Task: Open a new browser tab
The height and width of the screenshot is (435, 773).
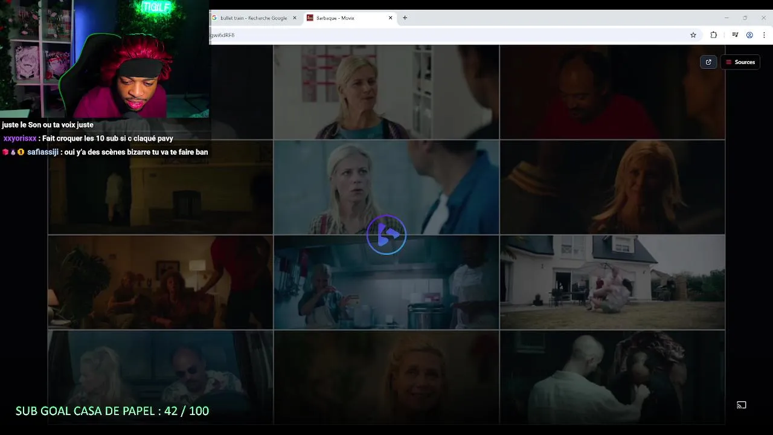Action: [x=405, y=18]
